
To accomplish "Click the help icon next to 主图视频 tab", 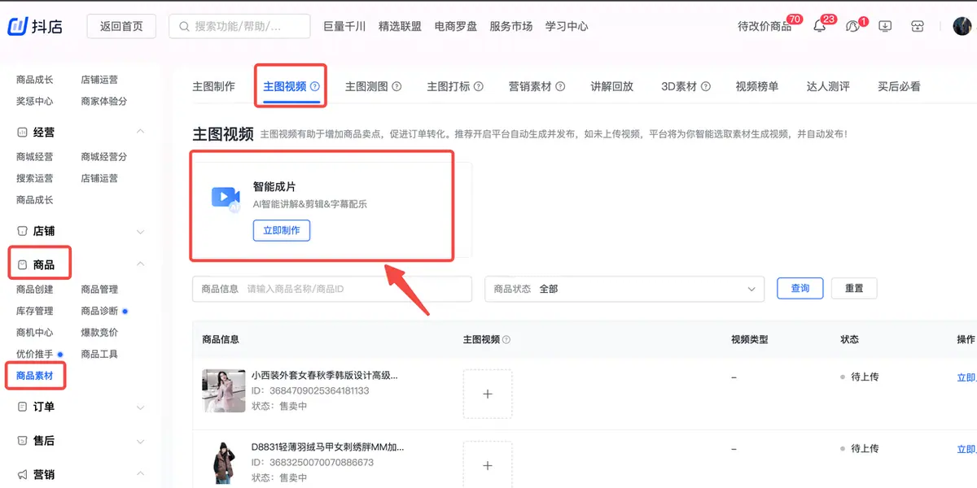I will [315, 86].
